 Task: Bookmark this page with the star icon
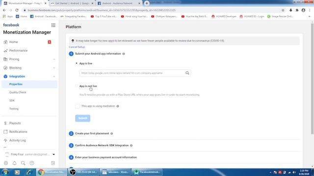pos(283,10)
